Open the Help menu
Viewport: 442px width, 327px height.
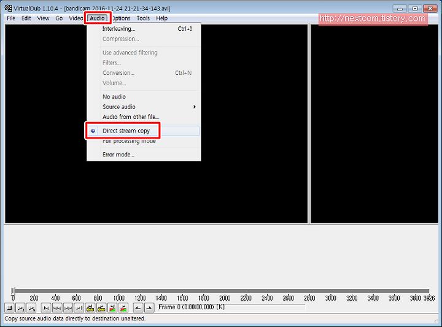tap(162, 18)
